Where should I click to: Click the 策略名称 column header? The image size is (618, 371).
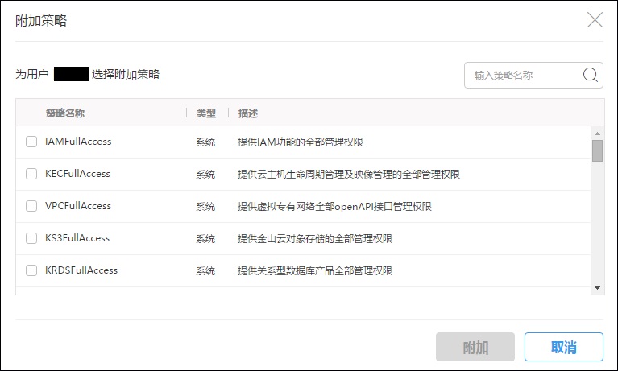coord(65,113)
